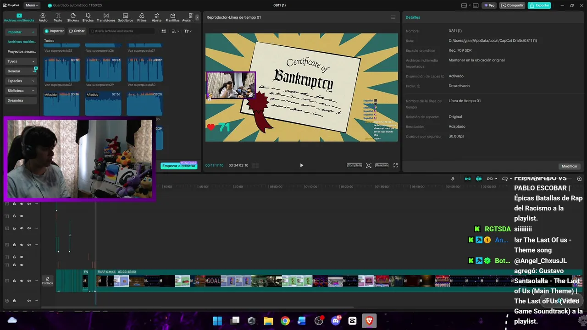
Task: Switch media list to grid view
Action: (x=164, y=31)
